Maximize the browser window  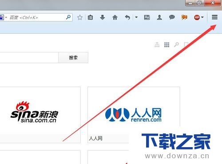tap(199, 3)
